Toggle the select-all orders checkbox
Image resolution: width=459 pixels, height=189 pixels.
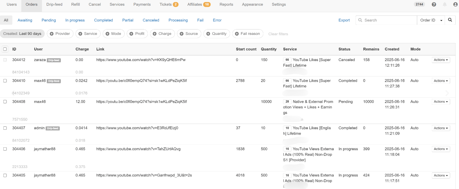pos(5,49)
